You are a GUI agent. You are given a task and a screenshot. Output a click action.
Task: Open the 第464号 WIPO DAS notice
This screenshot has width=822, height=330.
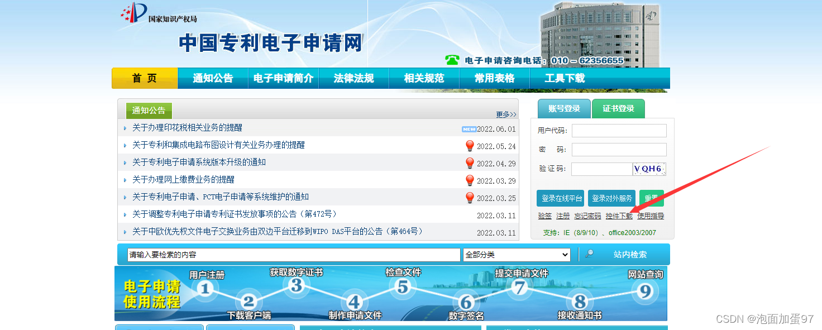pos(278,232)
